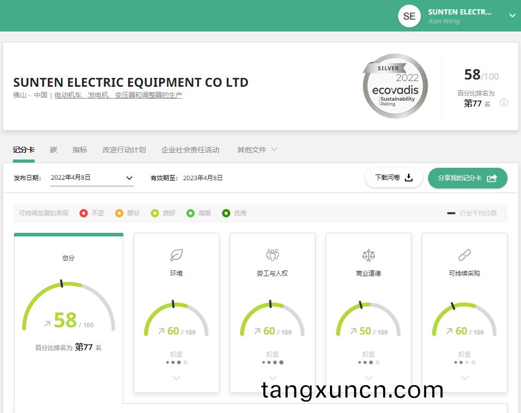The width and height of the screenshot is (521, 413).
Task: Expand the 可持续采购 card chevron
Action: click(465, 378)
